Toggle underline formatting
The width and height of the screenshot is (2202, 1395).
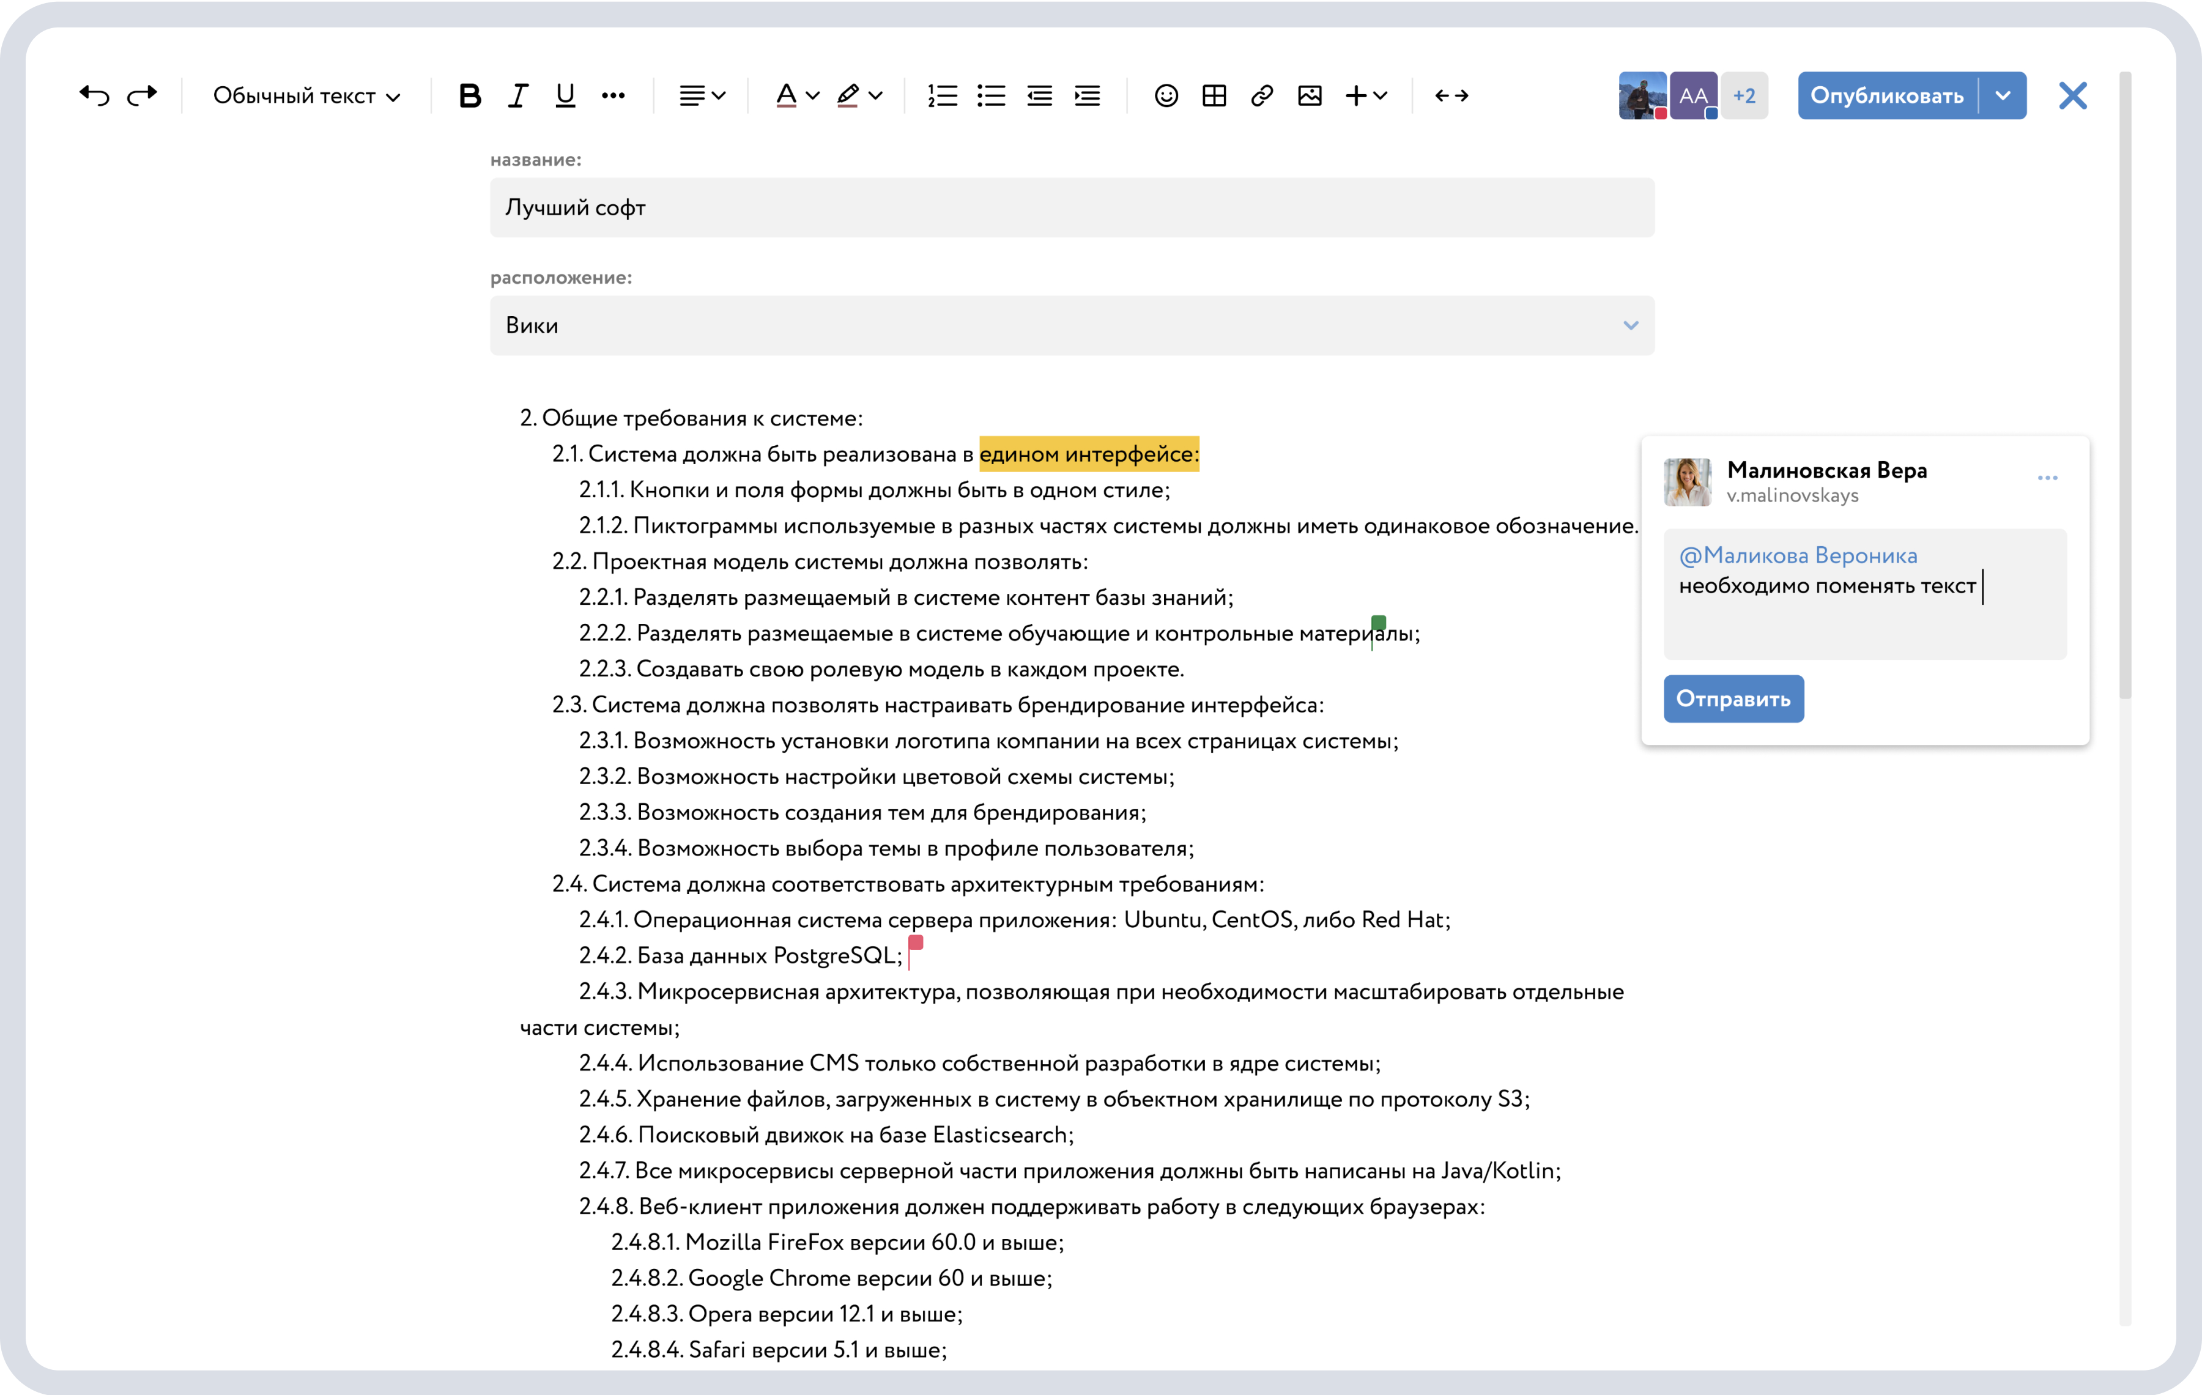coord(564,95)
